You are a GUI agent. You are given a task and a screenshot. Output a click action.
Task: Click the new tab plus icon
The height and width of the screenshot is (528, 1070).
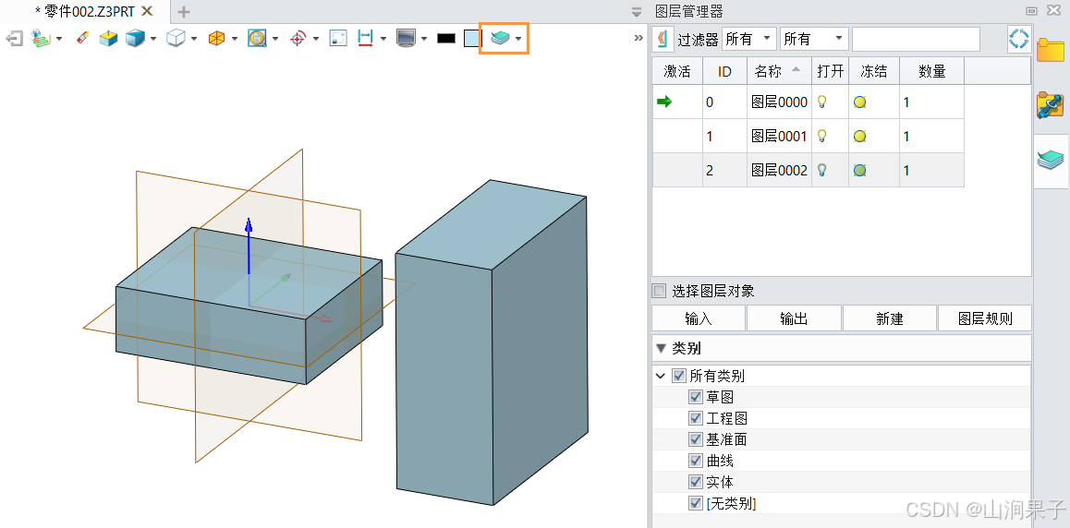click(x=184, y=12)
